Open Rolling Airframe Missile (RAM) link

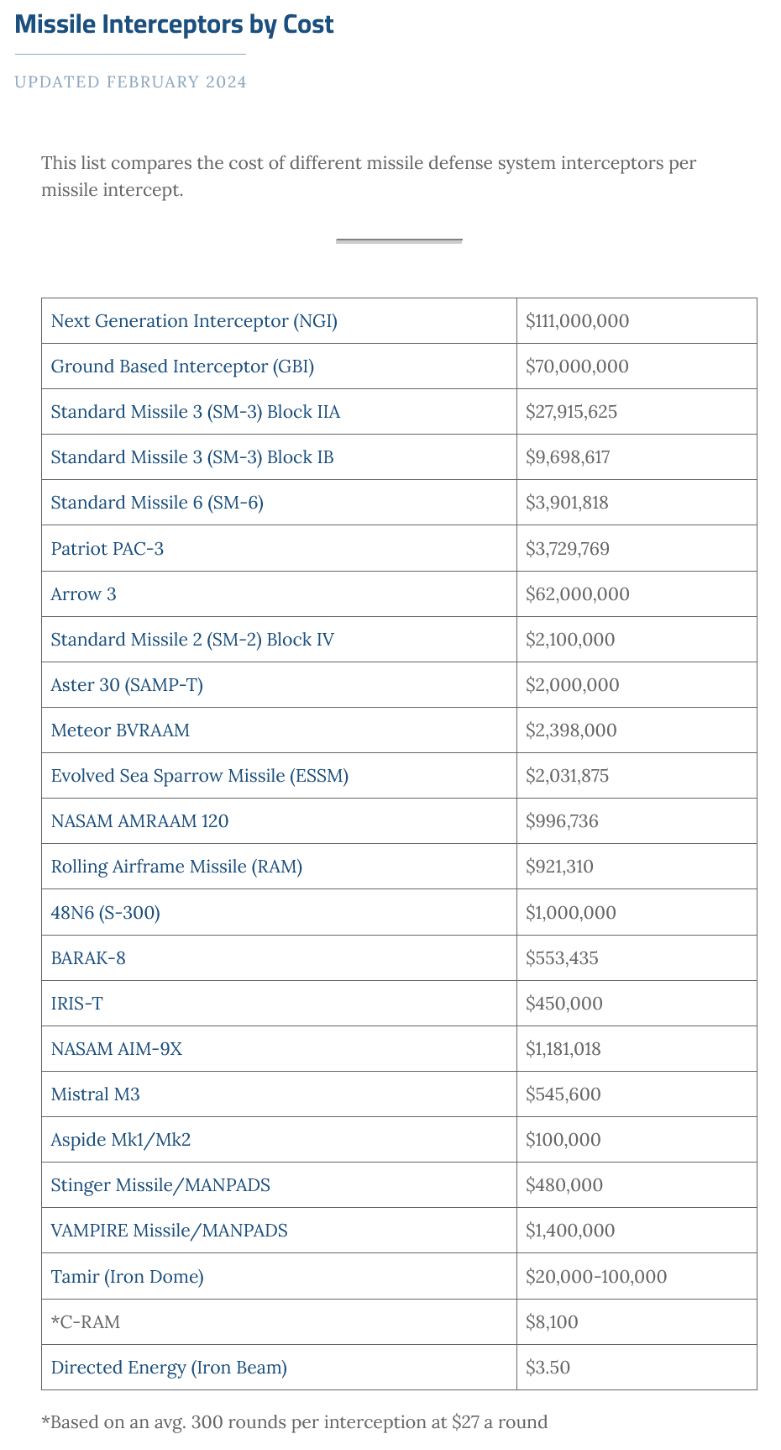pos(176,867)
